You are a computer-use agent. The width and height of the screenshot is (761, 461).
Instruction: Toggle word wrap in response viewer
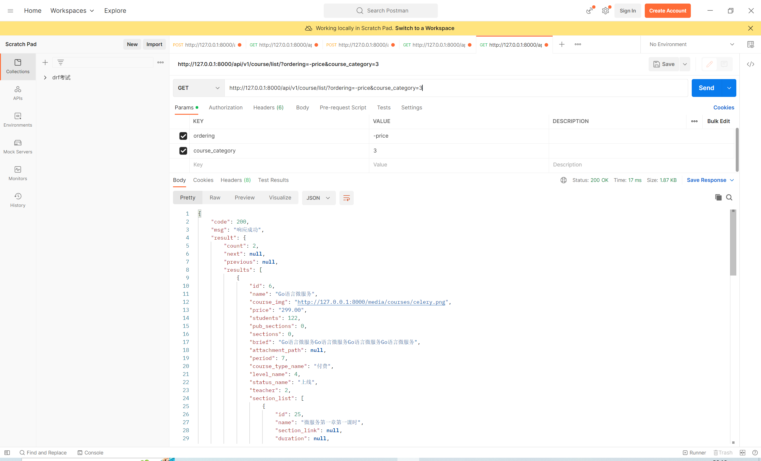(x=346, y=198)
